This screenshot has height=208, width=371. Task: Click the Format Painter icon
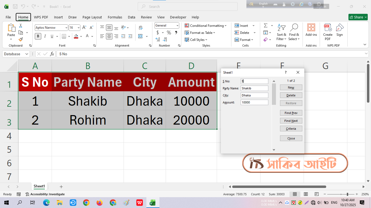pyautogui.click(x=21, y=39)
